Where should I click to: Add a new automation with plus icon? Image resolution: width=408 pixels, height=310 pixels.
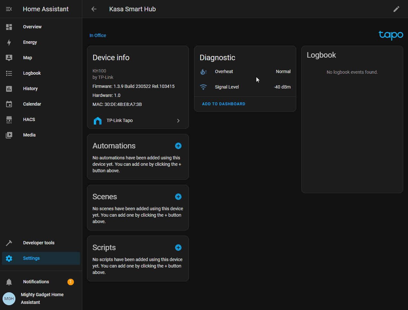click(178, 146)
